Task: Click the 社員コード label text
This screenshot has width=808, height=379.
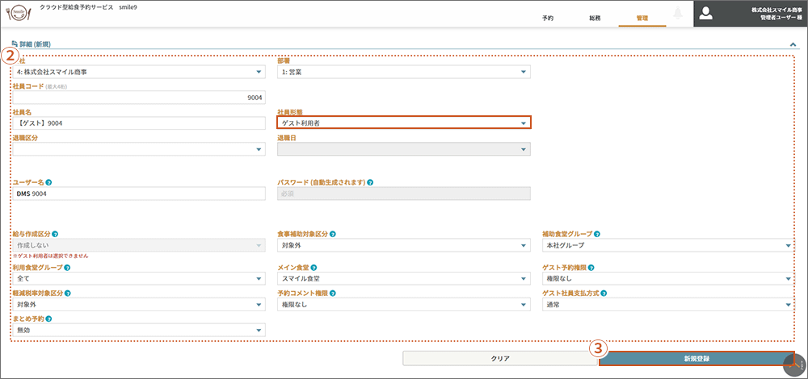Action: click(x=28, y=86)
